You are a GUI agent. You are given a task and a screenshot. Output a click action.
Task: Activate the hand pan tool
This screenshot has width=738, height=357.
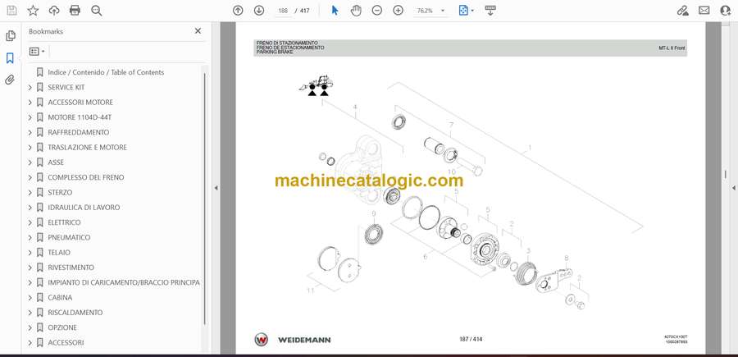357,11
